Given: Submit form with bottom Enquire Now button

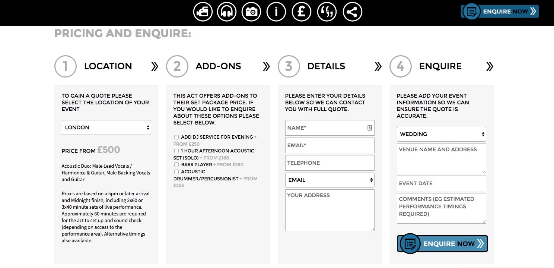Looking at the screenshot, I should pos(442,244).
